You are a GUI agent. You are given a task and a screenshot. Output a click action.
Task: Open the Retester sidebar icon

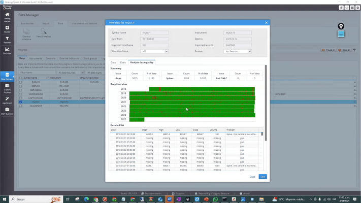coord(7,40)
